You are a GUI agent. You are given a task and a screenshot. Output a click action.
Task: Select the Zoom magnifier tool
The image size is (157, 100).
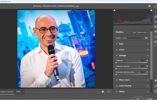[x=155, y=75]
